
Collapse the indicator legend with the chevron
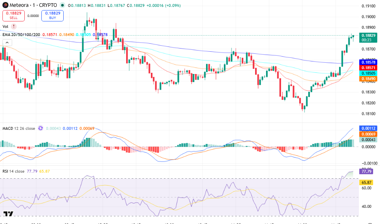tap(7, 43)
